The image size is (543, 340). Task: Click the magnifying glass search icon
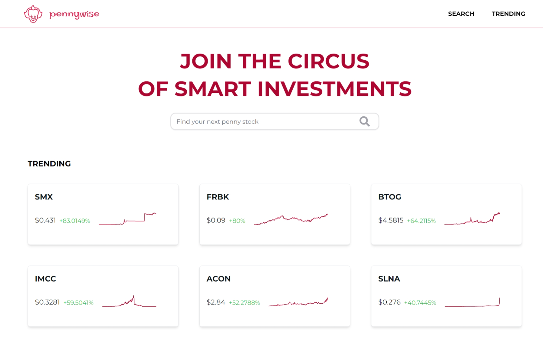pyautogui.click(x=364, y=121)
